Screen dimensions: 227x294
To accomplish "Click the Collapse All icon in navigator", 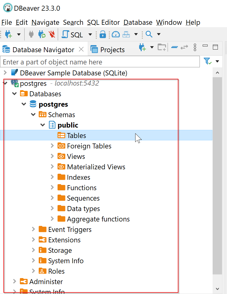I will (175, 47).
